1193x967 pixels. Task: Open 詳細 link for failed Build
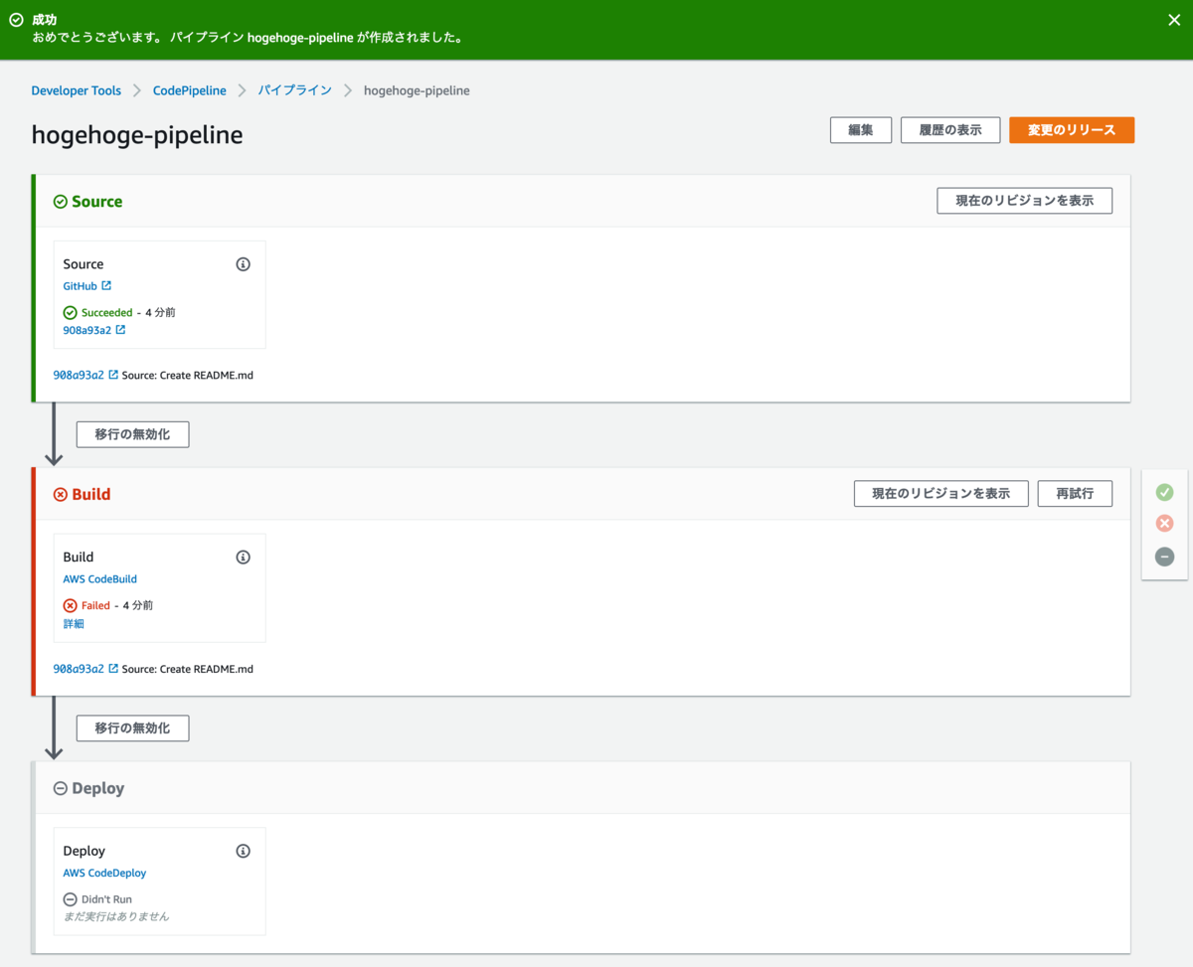tap(74, 624)
